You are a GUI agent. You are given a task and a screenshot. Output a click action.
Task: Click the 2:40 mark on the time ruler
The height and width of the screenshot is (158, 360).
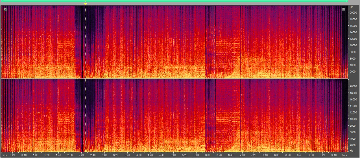tap(93, 155)
